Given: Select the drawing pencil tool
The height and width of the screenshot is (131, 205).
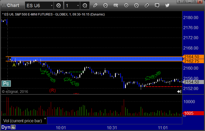Looking at the screenshot, I should pyautogui.click(x=95, y=5).
